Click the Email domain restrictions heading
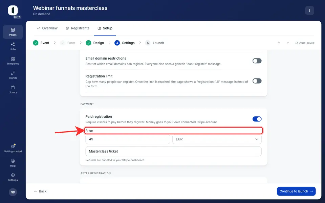This screenshot has width=325, height=203. 106,59
